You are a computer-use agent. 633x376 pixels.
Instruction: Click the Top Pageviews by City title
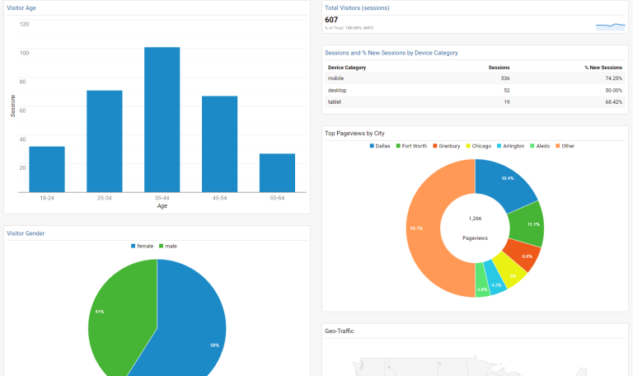[x=354, y=134]
